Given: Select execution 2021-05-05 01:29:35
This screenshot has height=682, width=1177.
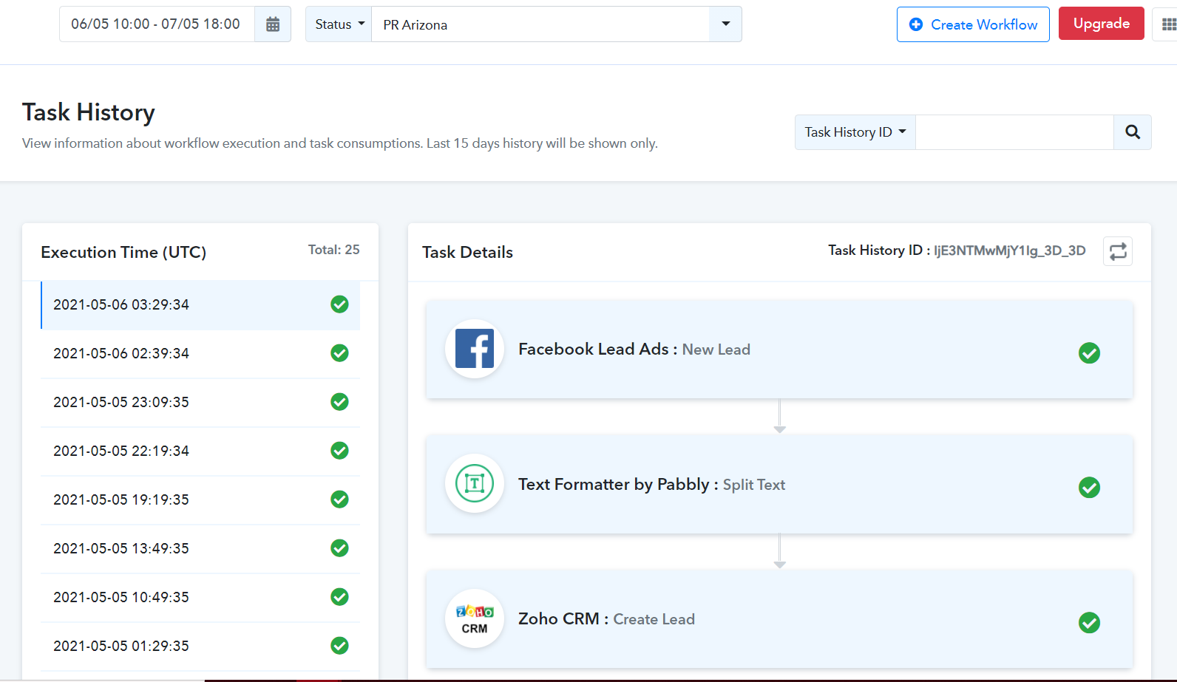Looking at the screenshot, I should click(200, 646).
